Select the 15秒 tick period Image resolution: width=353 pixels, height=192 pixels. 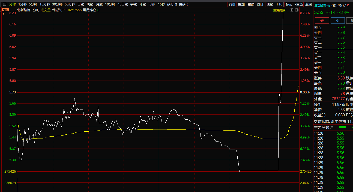pyautogui.click(x=161, y=4)
